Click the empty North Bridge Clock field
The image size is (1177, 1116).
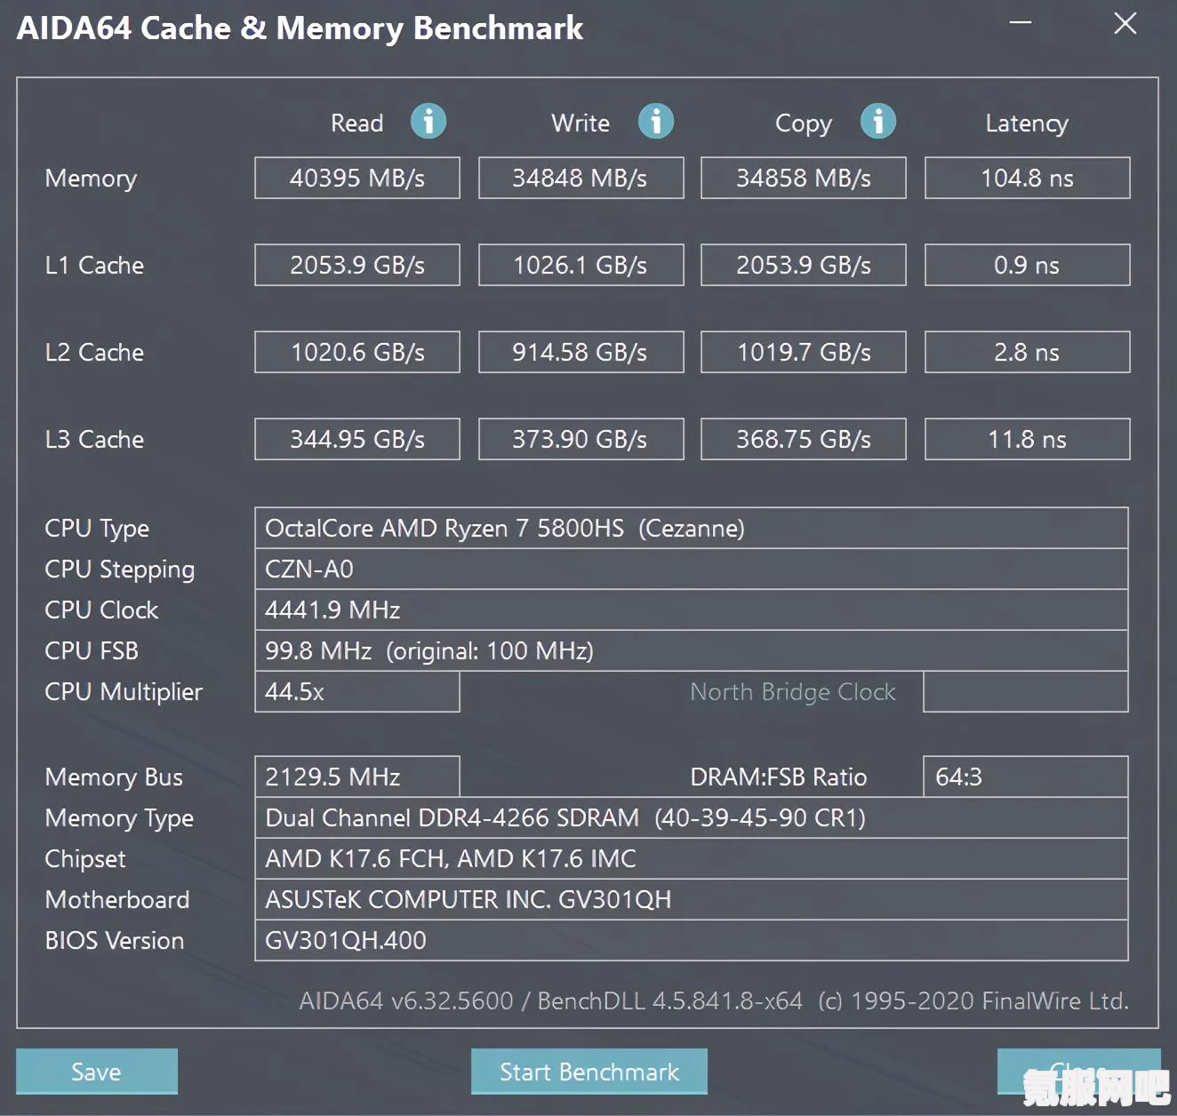[x=1026, y=691]
